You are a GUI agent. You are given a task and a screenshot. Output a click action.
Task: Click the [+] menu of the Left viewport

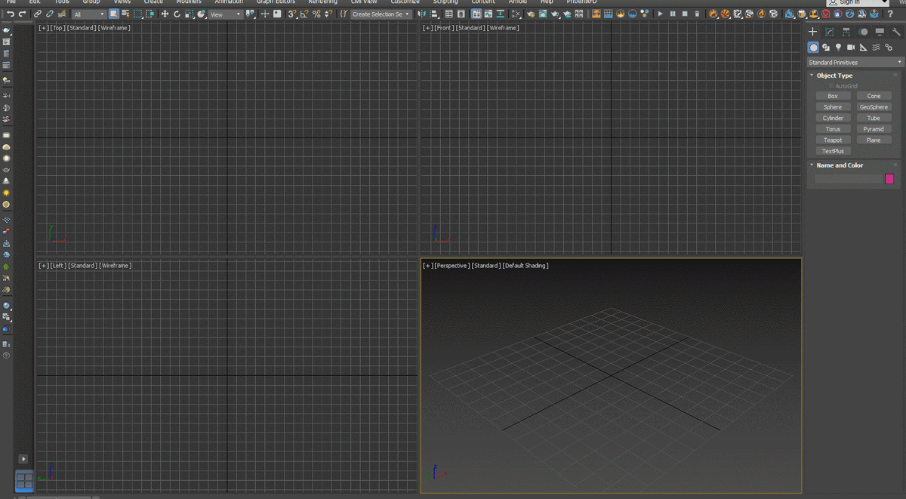pyautogui.click(x=43, y=266)
